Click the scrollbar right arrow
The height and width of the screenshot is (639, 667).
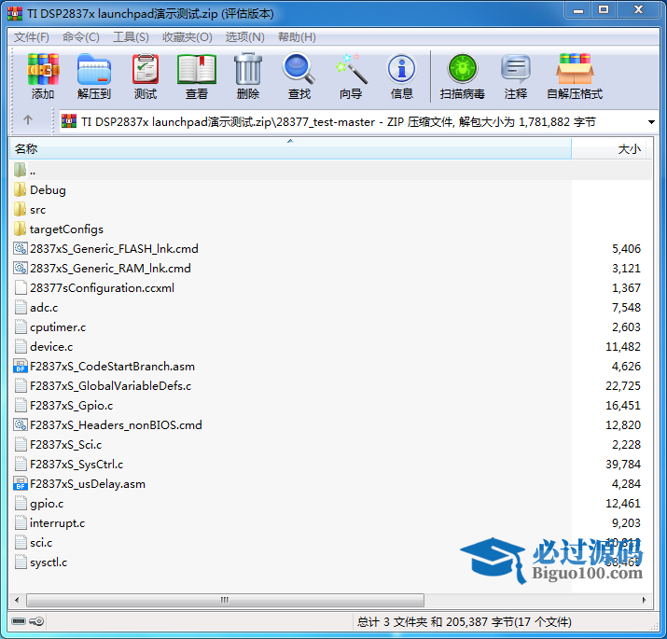[x=644, y=600]
